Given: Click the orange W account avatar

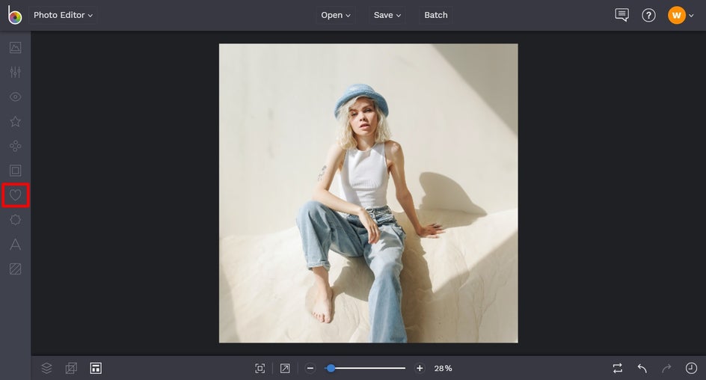Looking at the screenshot, I should click(676, 15).
